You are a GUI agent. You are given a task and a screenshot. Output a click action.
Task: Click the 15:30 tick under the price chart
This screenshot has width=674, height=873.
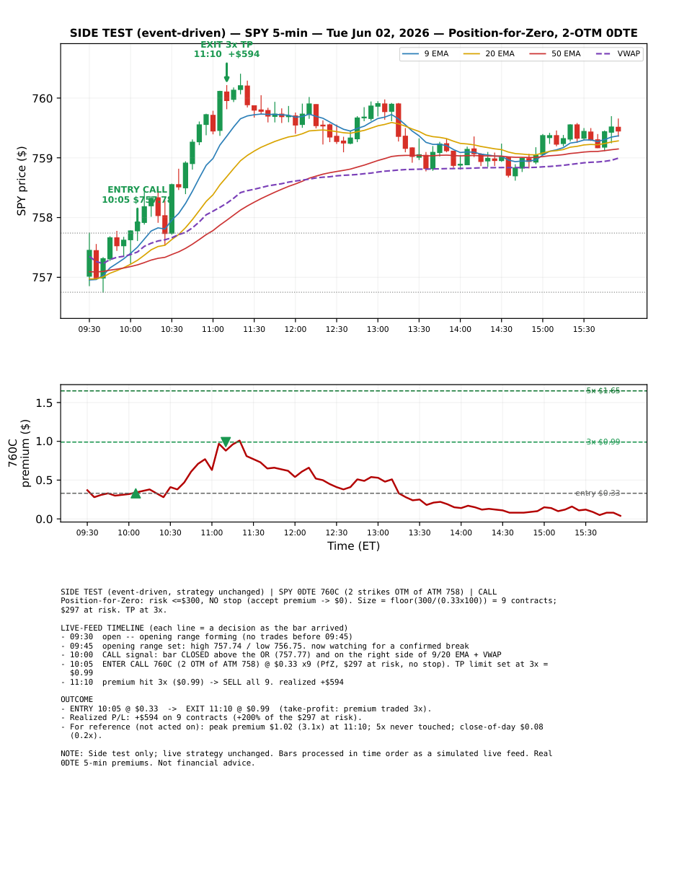coord(584,330)
